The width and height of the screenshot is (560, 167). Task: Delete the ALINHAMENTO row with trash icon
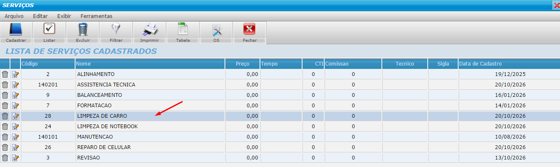5,74
